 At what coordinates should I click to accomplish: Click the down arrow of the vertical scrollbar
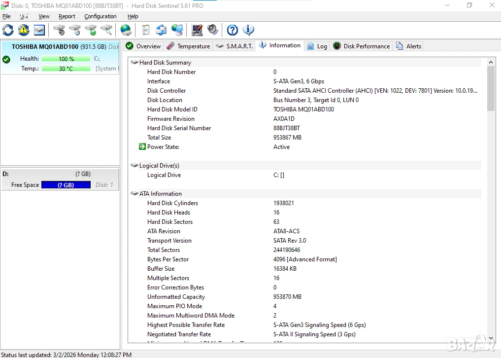tap(491, 338)
